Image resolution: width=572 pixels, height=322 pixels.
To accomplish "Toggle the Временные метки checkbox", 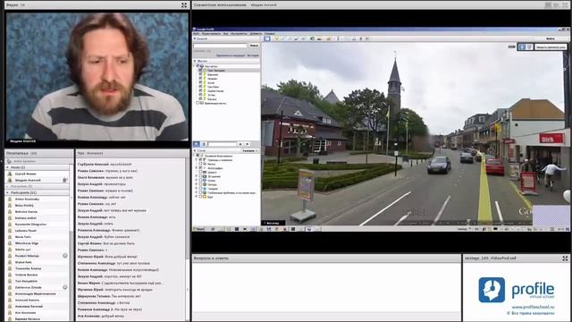I will [198, 103].
